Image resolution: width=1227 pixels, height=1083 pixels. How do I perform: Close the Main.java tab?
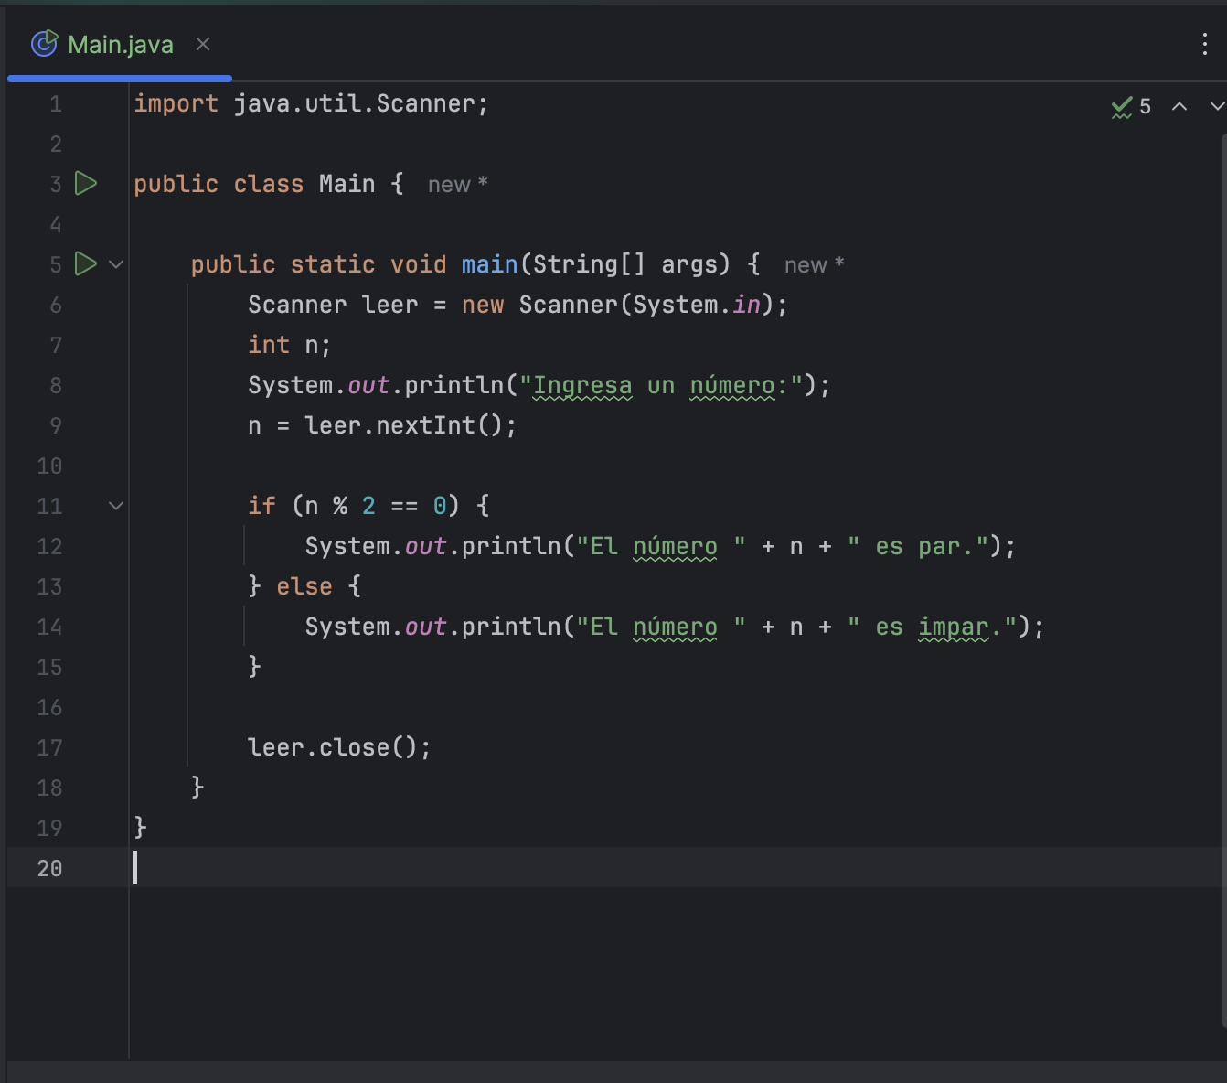pyautogui.click(x=203, y=44)
